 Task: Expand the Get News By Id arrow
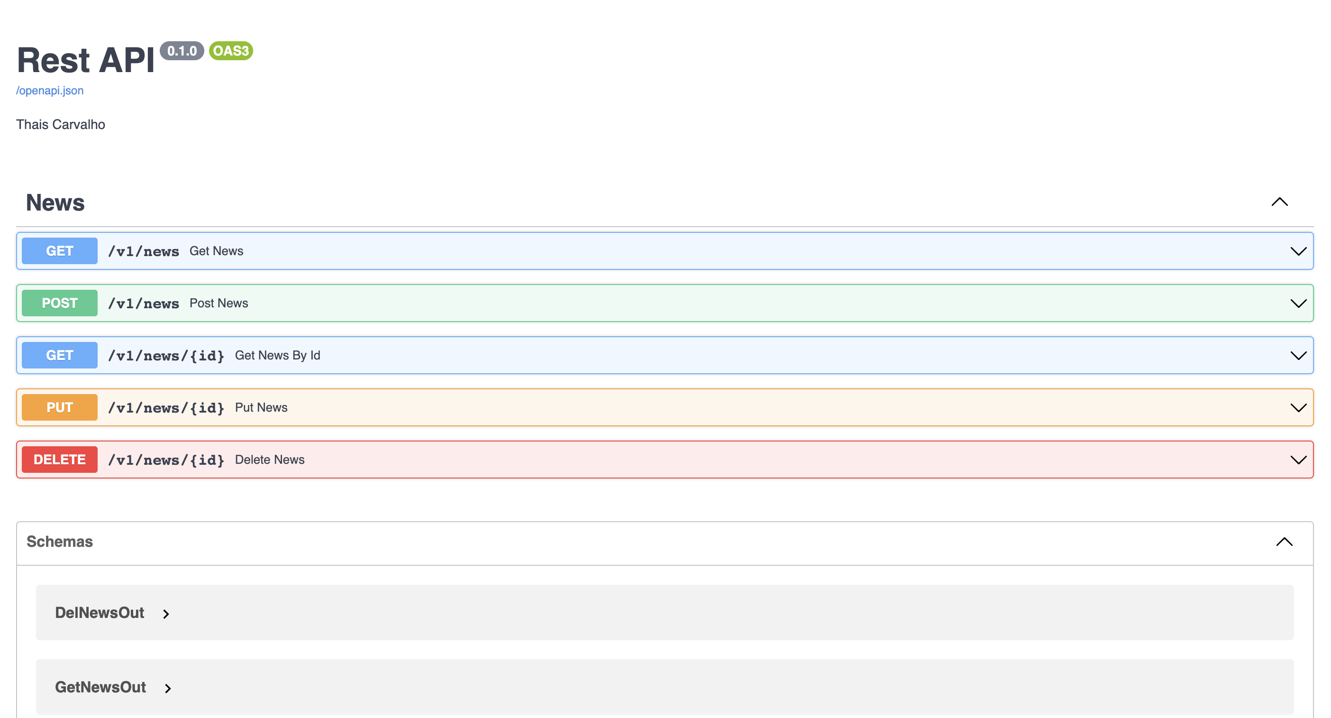pos(1298,356)
